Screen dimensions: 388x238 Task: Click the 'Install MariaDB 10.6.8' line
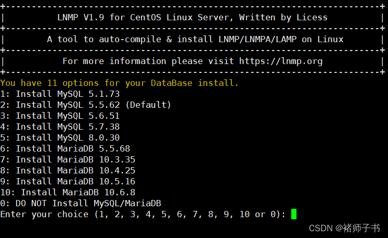point(68,192)
